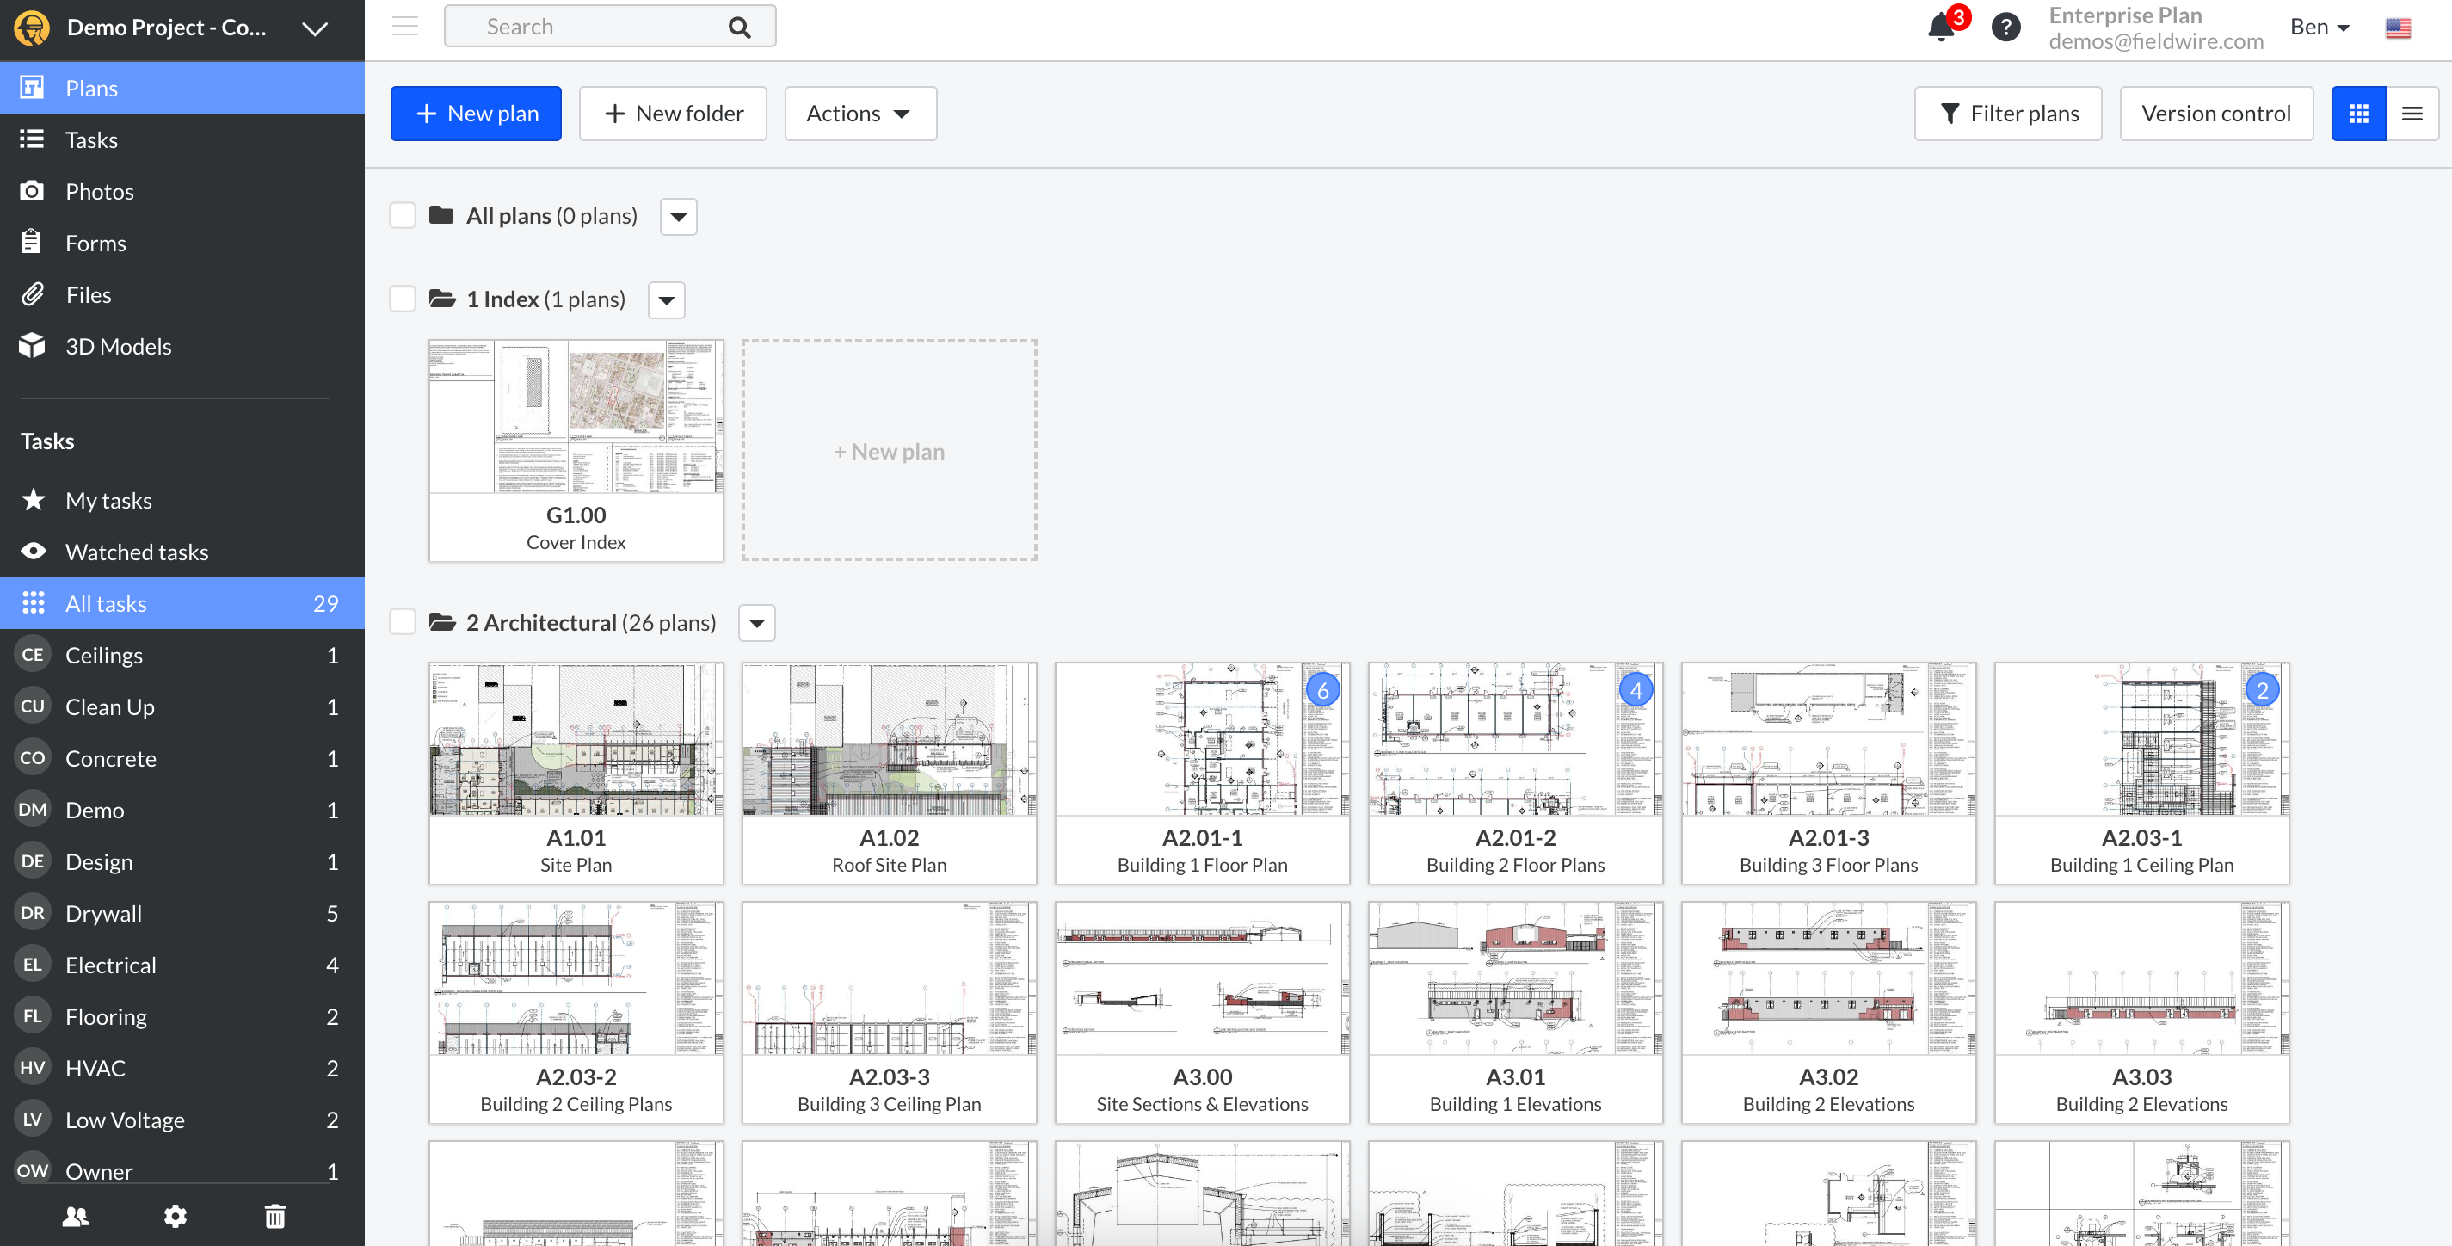Open project settings via gear icon
This screenshot has height=1246, width=2452.
pyautogui.click(x=176, y=1217)
